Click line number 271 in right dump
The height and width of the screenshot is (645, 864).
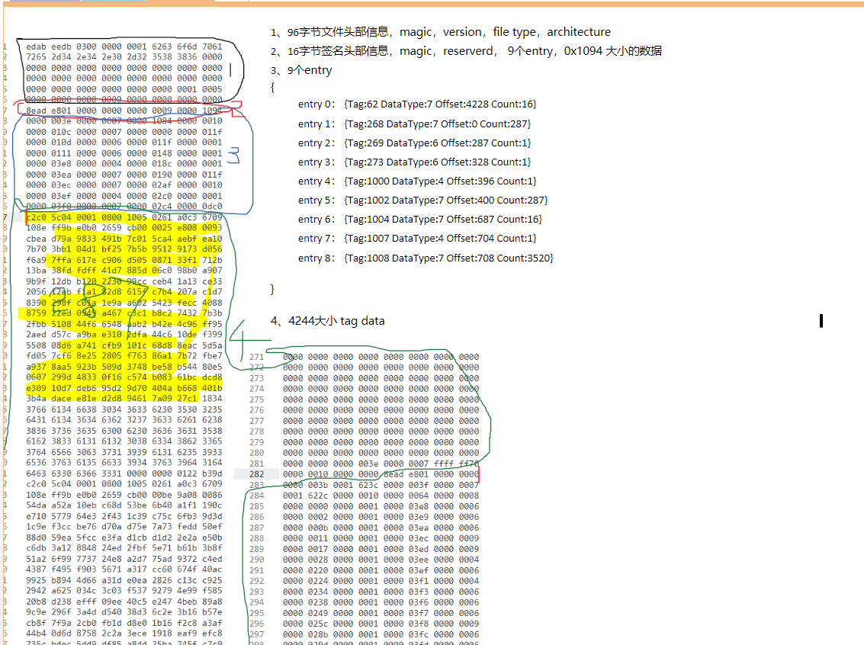click(256, 357)
